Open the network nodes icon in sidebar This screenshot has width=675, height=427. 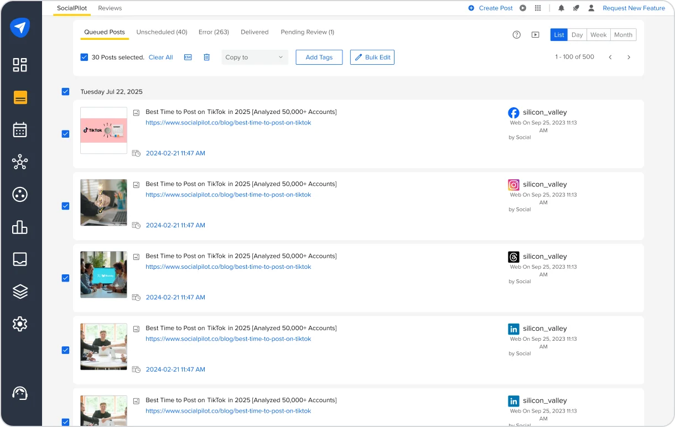coord(20,162)
